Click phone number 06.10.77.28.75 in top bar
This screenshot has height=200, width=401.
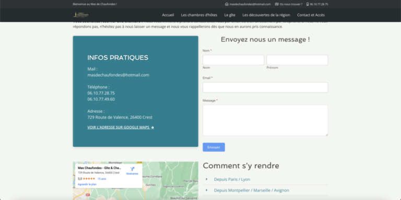(x=319, y=4)
